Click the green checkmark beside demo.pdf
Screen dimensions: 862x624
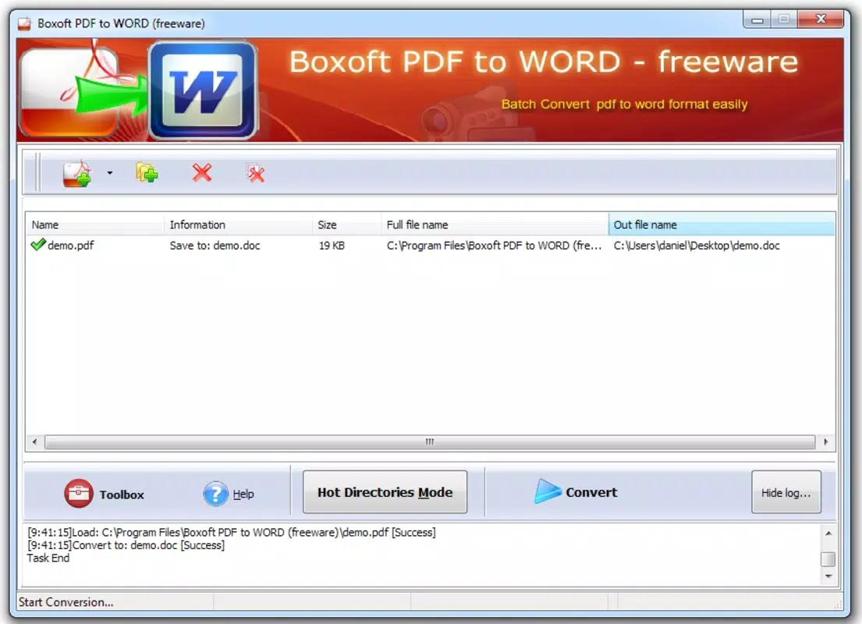coord(38,245)
